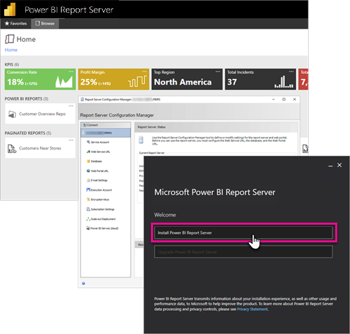Open the Privacy Statement link in installer

[x=252, y=309]
